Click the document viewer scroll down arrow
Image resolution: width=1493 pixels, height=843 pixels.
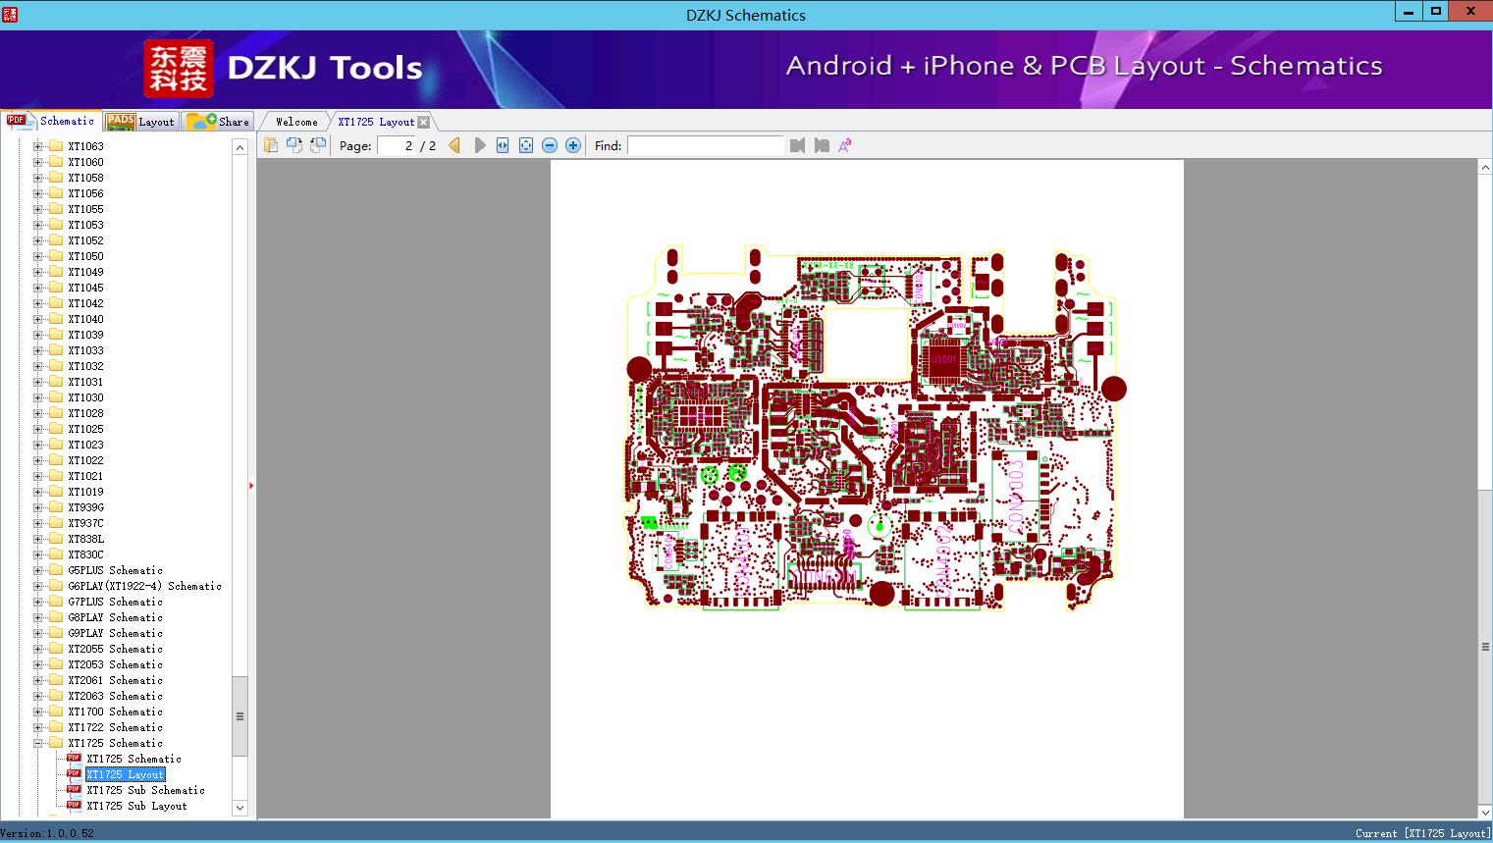pos(1485,812)
